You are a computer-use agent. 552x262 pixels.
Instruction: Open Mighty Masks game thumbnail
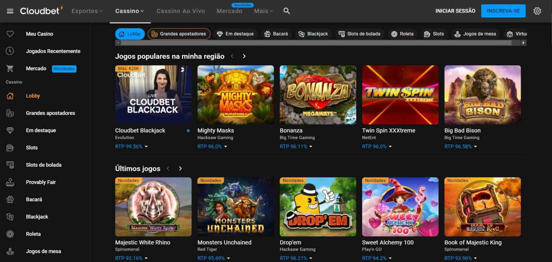coord(236,95)
